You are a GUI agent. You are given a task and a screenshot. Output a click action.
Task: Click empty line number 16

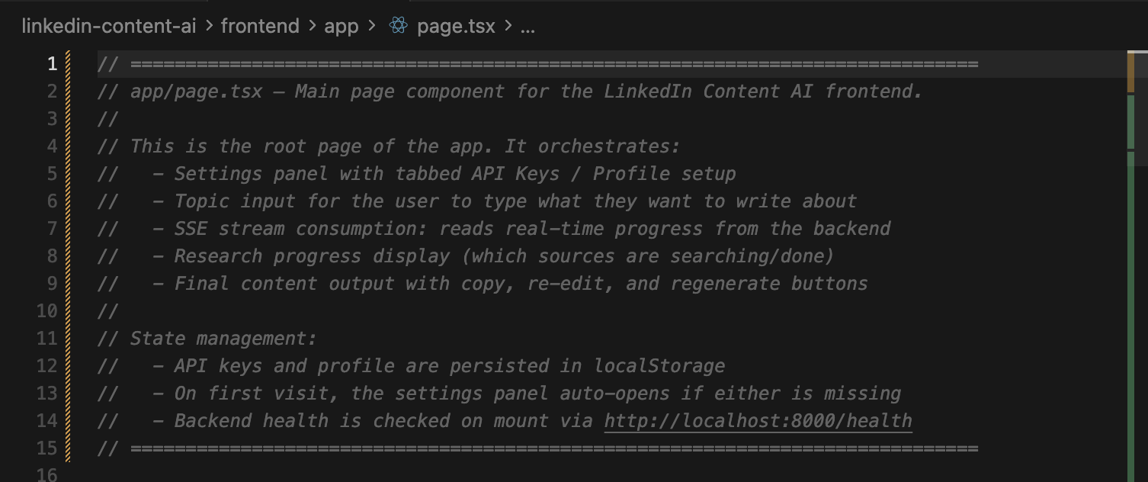(x=47, y=474)
